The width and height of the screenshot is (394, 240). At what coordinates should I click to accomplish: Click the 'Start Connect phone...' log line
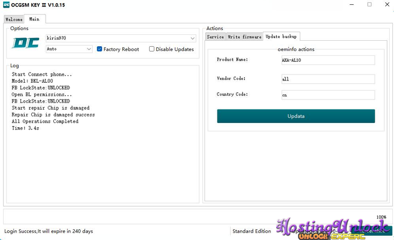(41, 75)
